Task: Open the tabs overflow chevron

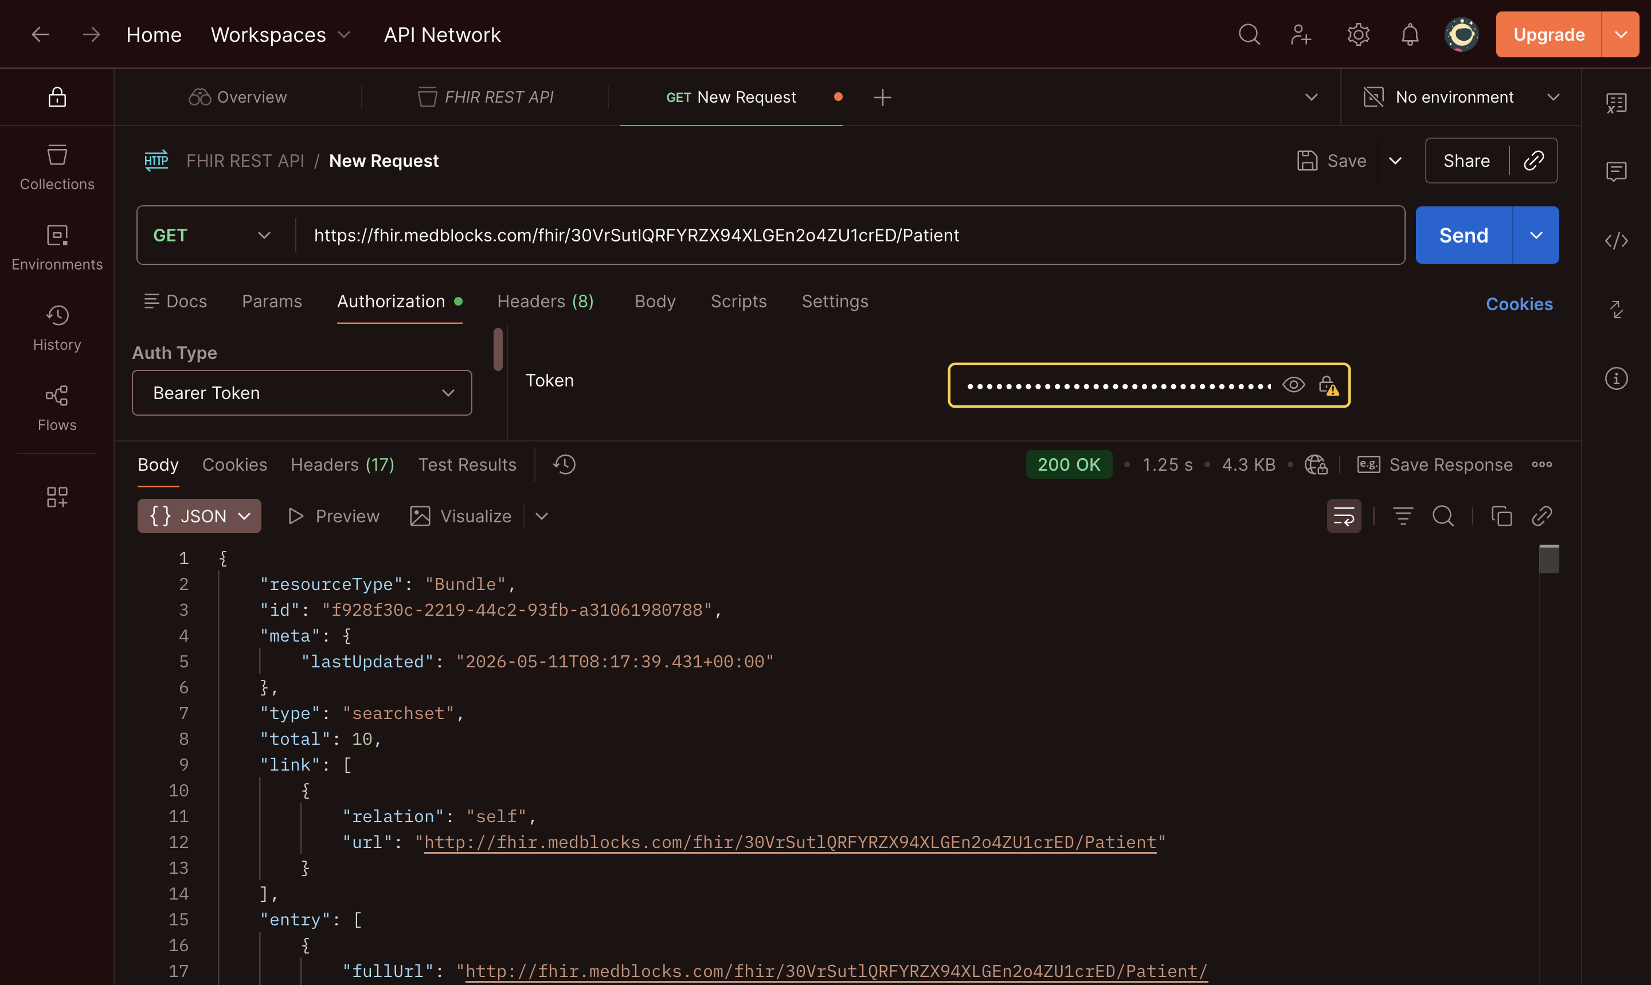Action: 1311,97
